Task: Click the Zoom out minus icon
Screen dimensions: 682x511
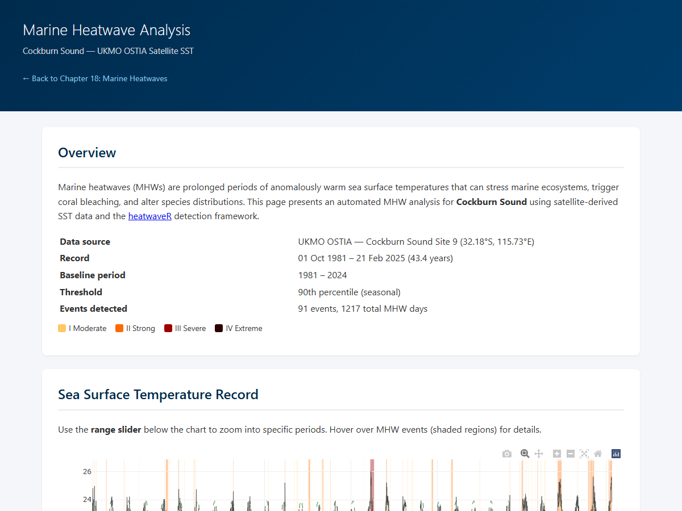Action: (x=571, y=454)
